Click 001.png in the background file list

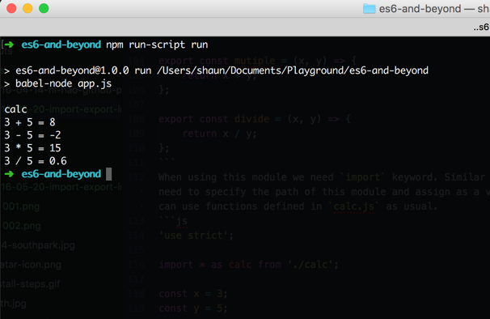[21, 206]
